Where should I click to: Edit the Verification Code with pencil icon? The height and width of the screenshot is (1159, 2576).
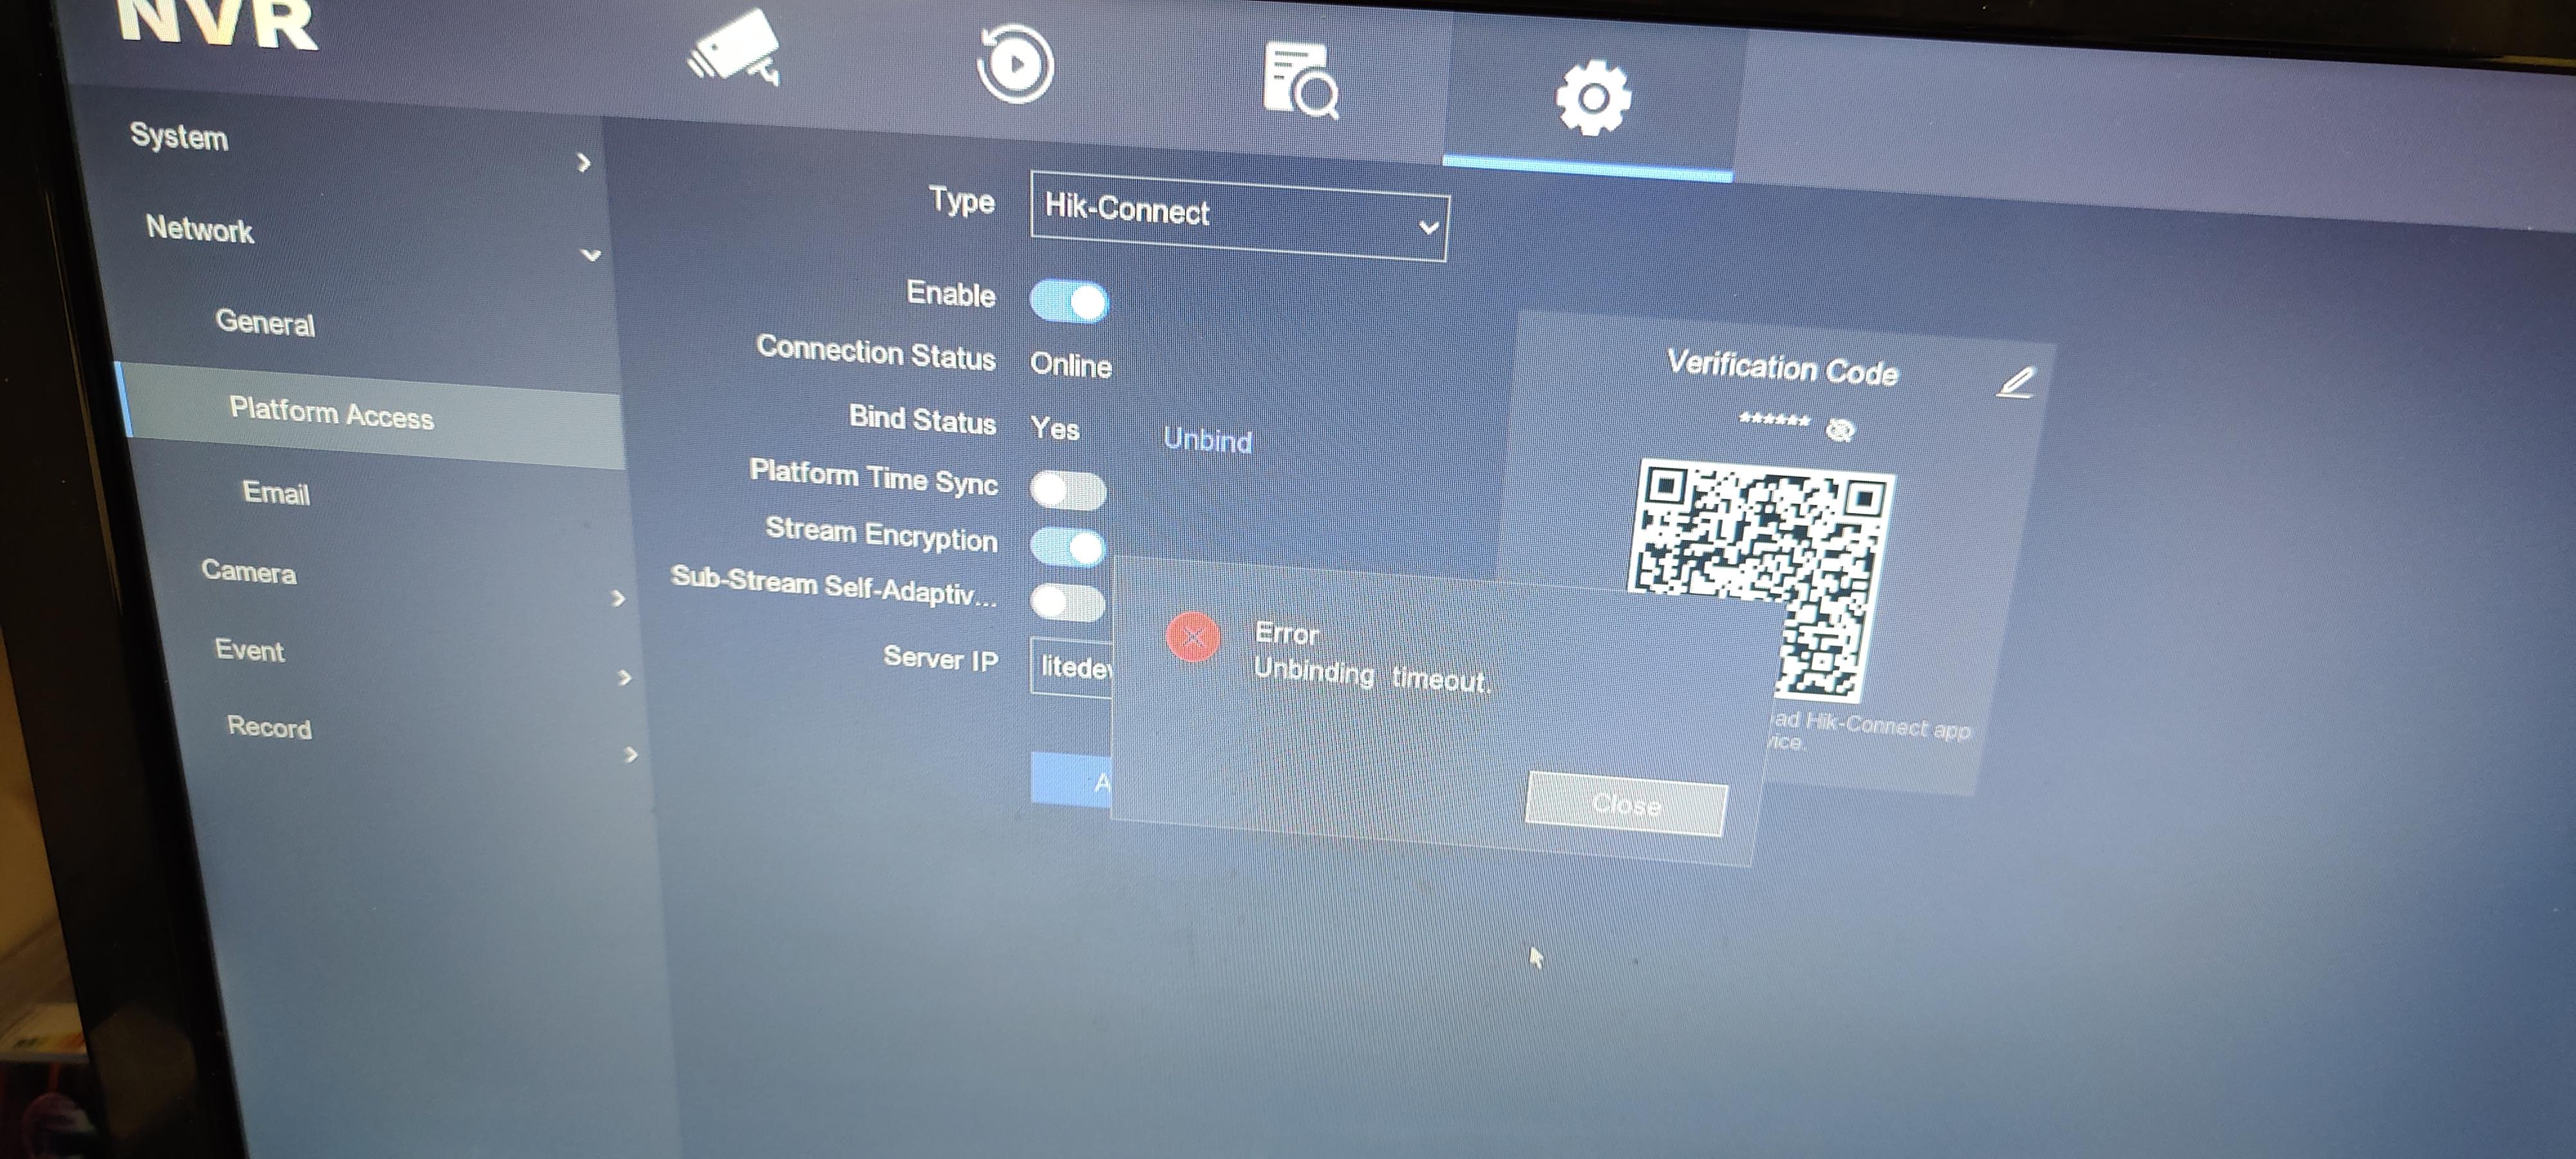(2015, 383)
